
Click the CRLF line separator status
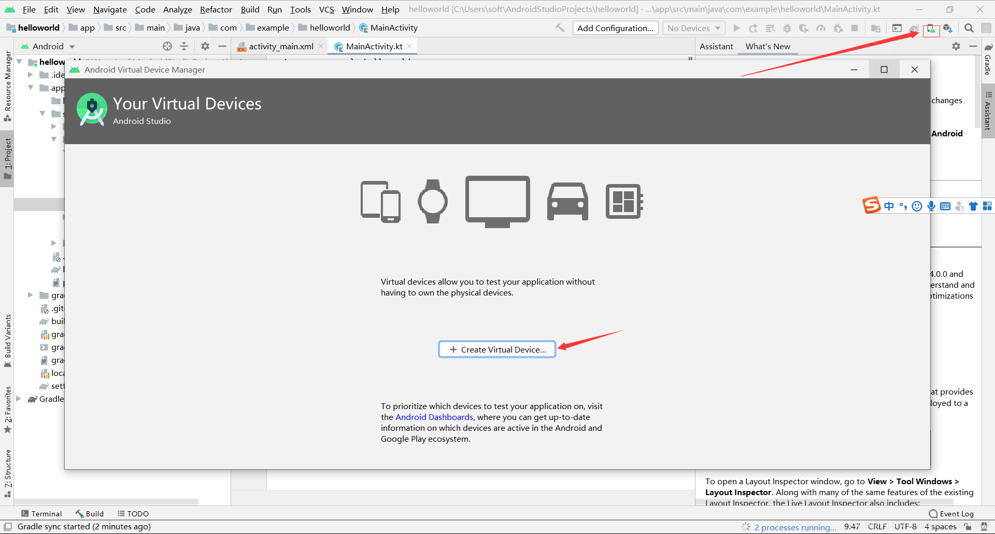click(877, 527)
